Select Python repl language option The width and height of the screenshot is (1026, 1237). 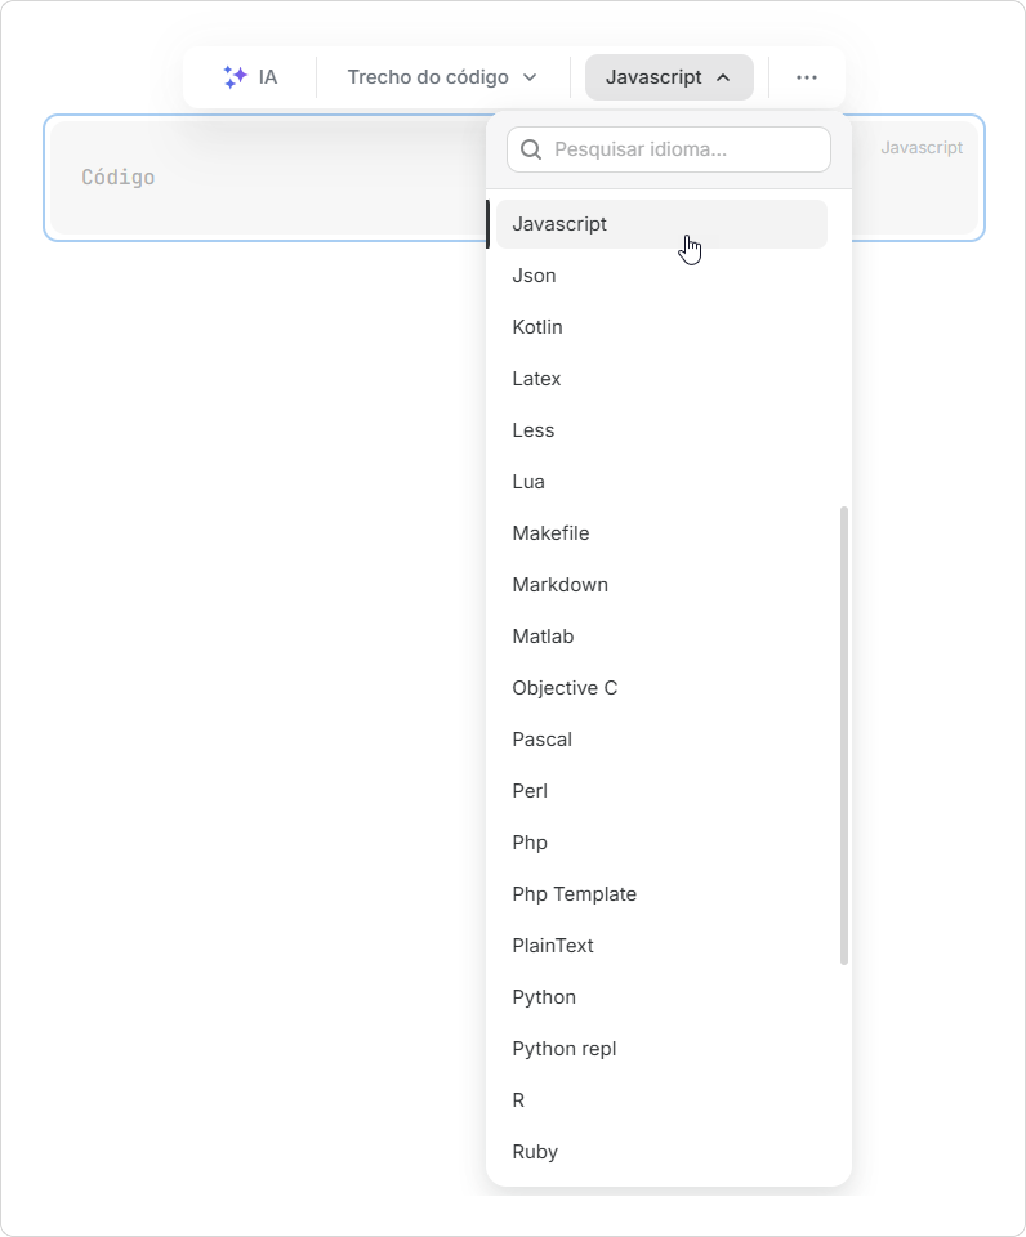[x=661, y=1049]
